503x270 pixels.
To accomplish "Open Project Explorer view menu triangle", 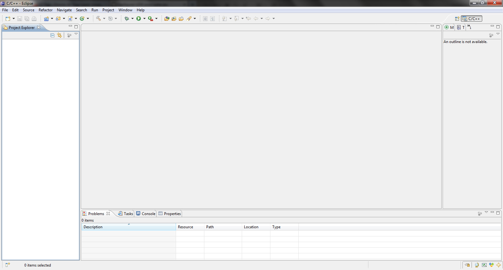I will click(x=76, y=34).
